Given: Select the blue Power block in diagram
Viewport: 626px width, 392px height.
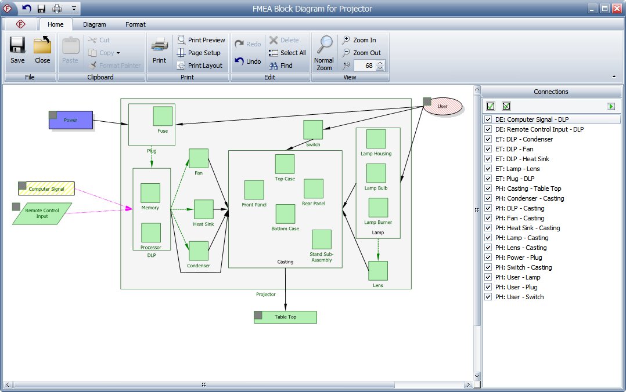Looking at the screenshot, I should coord(70,120).
